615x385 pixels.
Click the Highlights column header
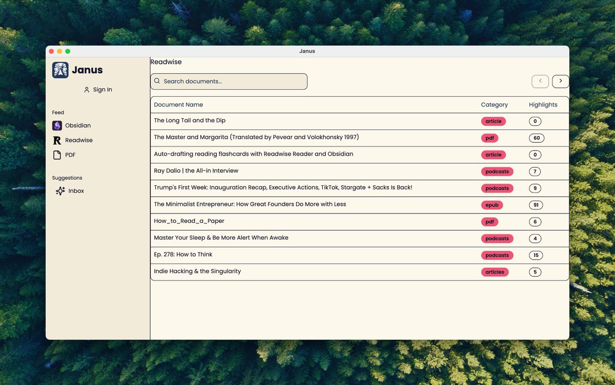pos(543,105)
